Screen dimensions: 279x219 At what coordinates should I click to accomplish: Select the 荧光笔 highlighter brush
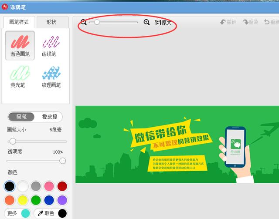(20, 77)
